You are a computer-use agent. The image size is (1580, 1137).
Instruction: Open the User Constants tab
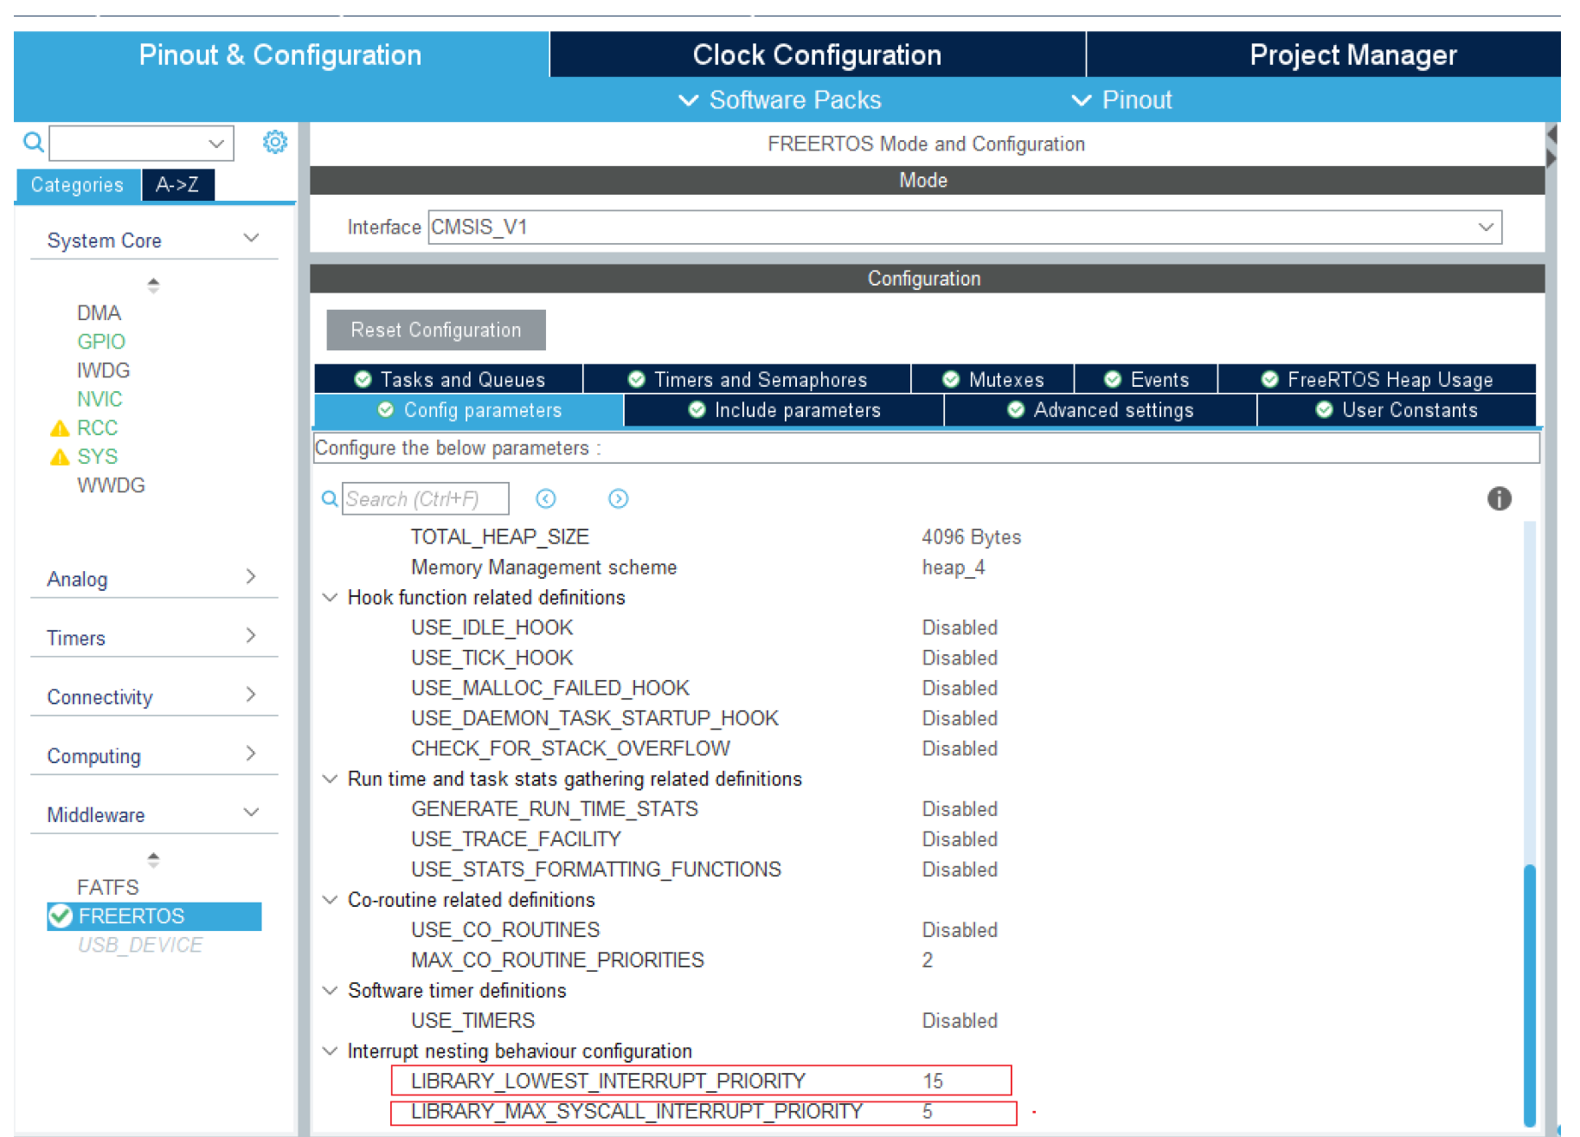(1397, 410)
